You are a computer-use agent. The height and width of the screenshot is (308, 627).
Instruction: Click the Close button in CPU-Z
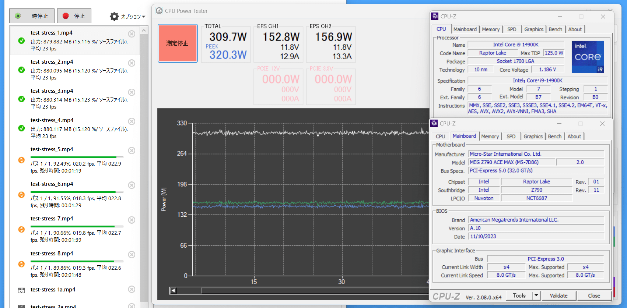coord(594,295)
